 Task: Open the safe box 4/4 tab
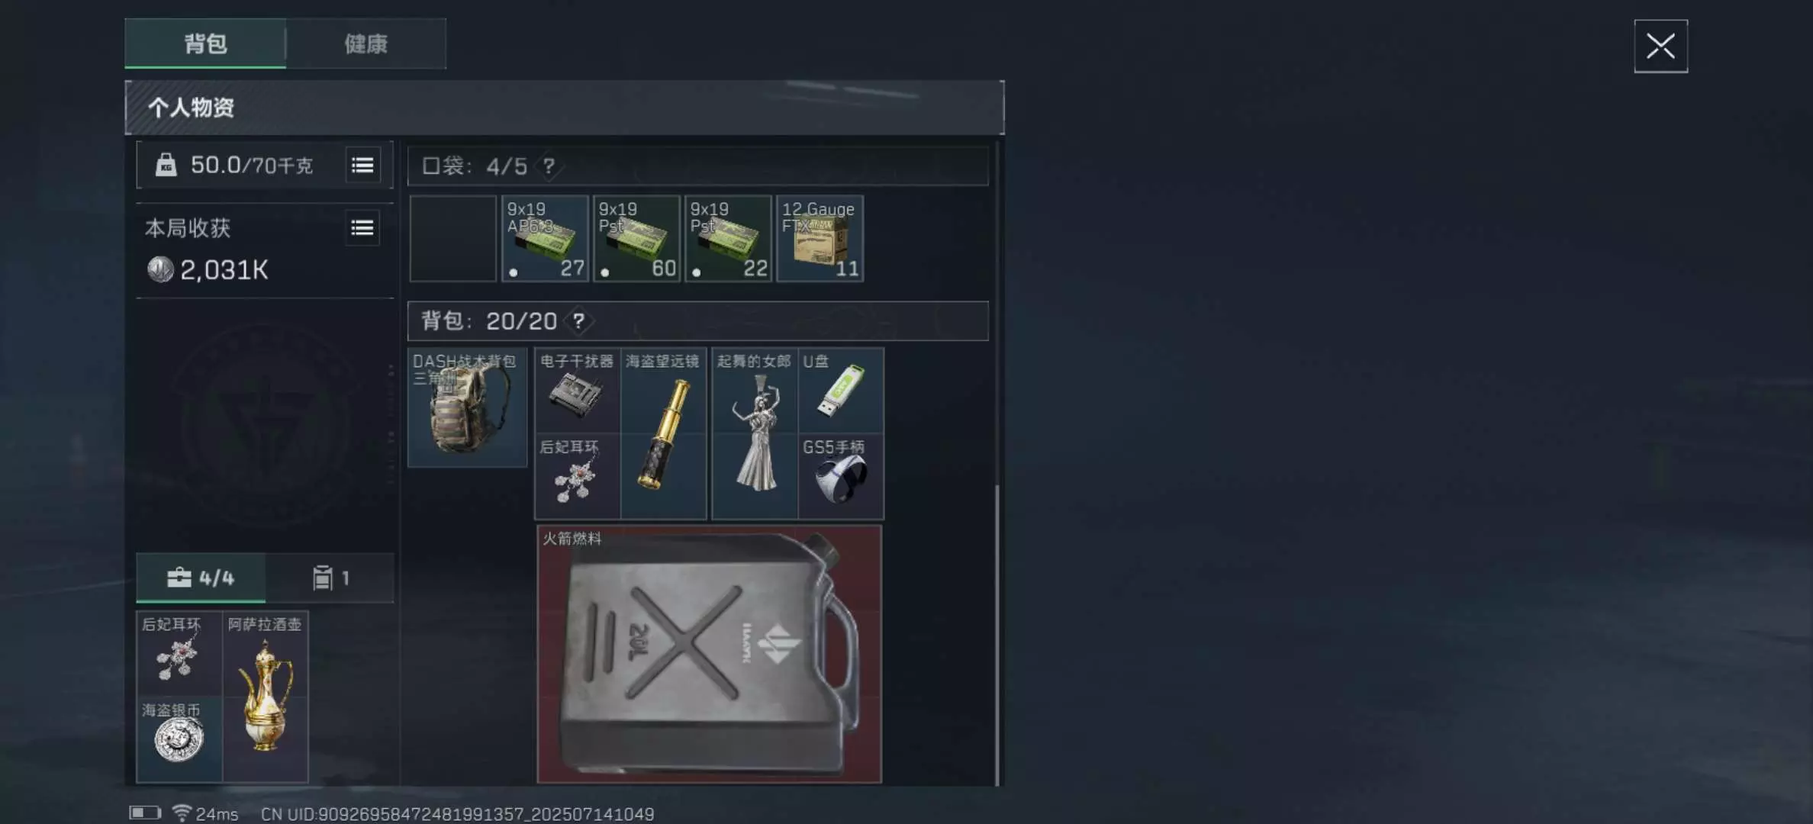click(201, 578)
